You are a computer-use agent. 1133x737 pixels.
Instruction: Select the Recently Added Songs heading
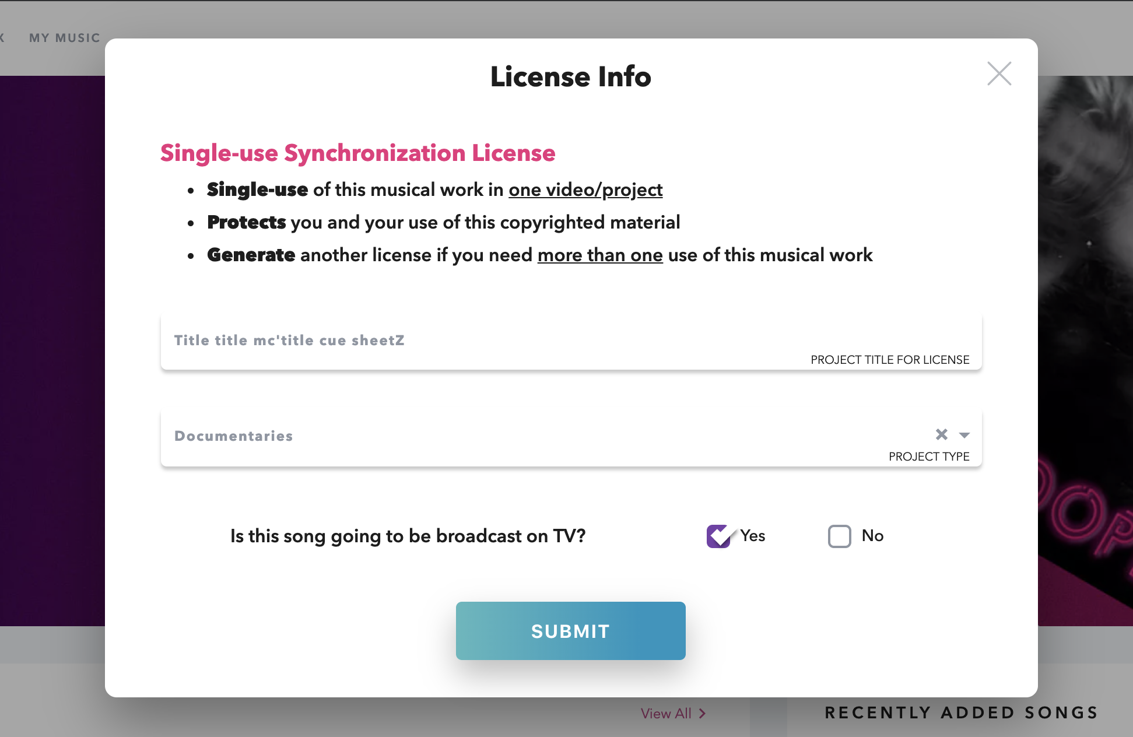point(961,713)
